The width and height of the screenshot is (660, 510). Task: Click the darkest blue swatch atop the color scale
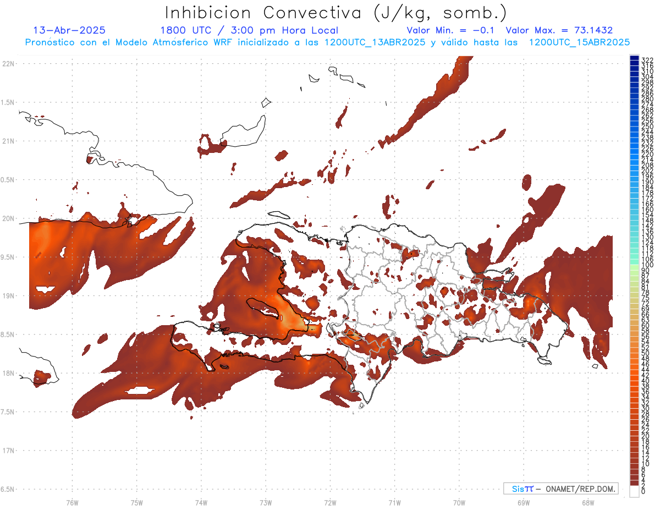tap(634, 57)
